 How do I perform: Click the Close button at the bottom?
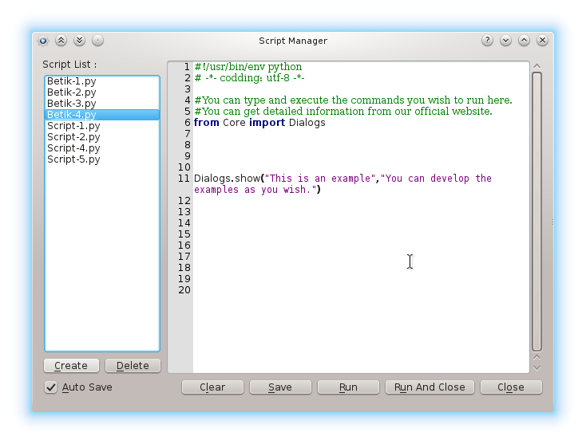(511, 387)
